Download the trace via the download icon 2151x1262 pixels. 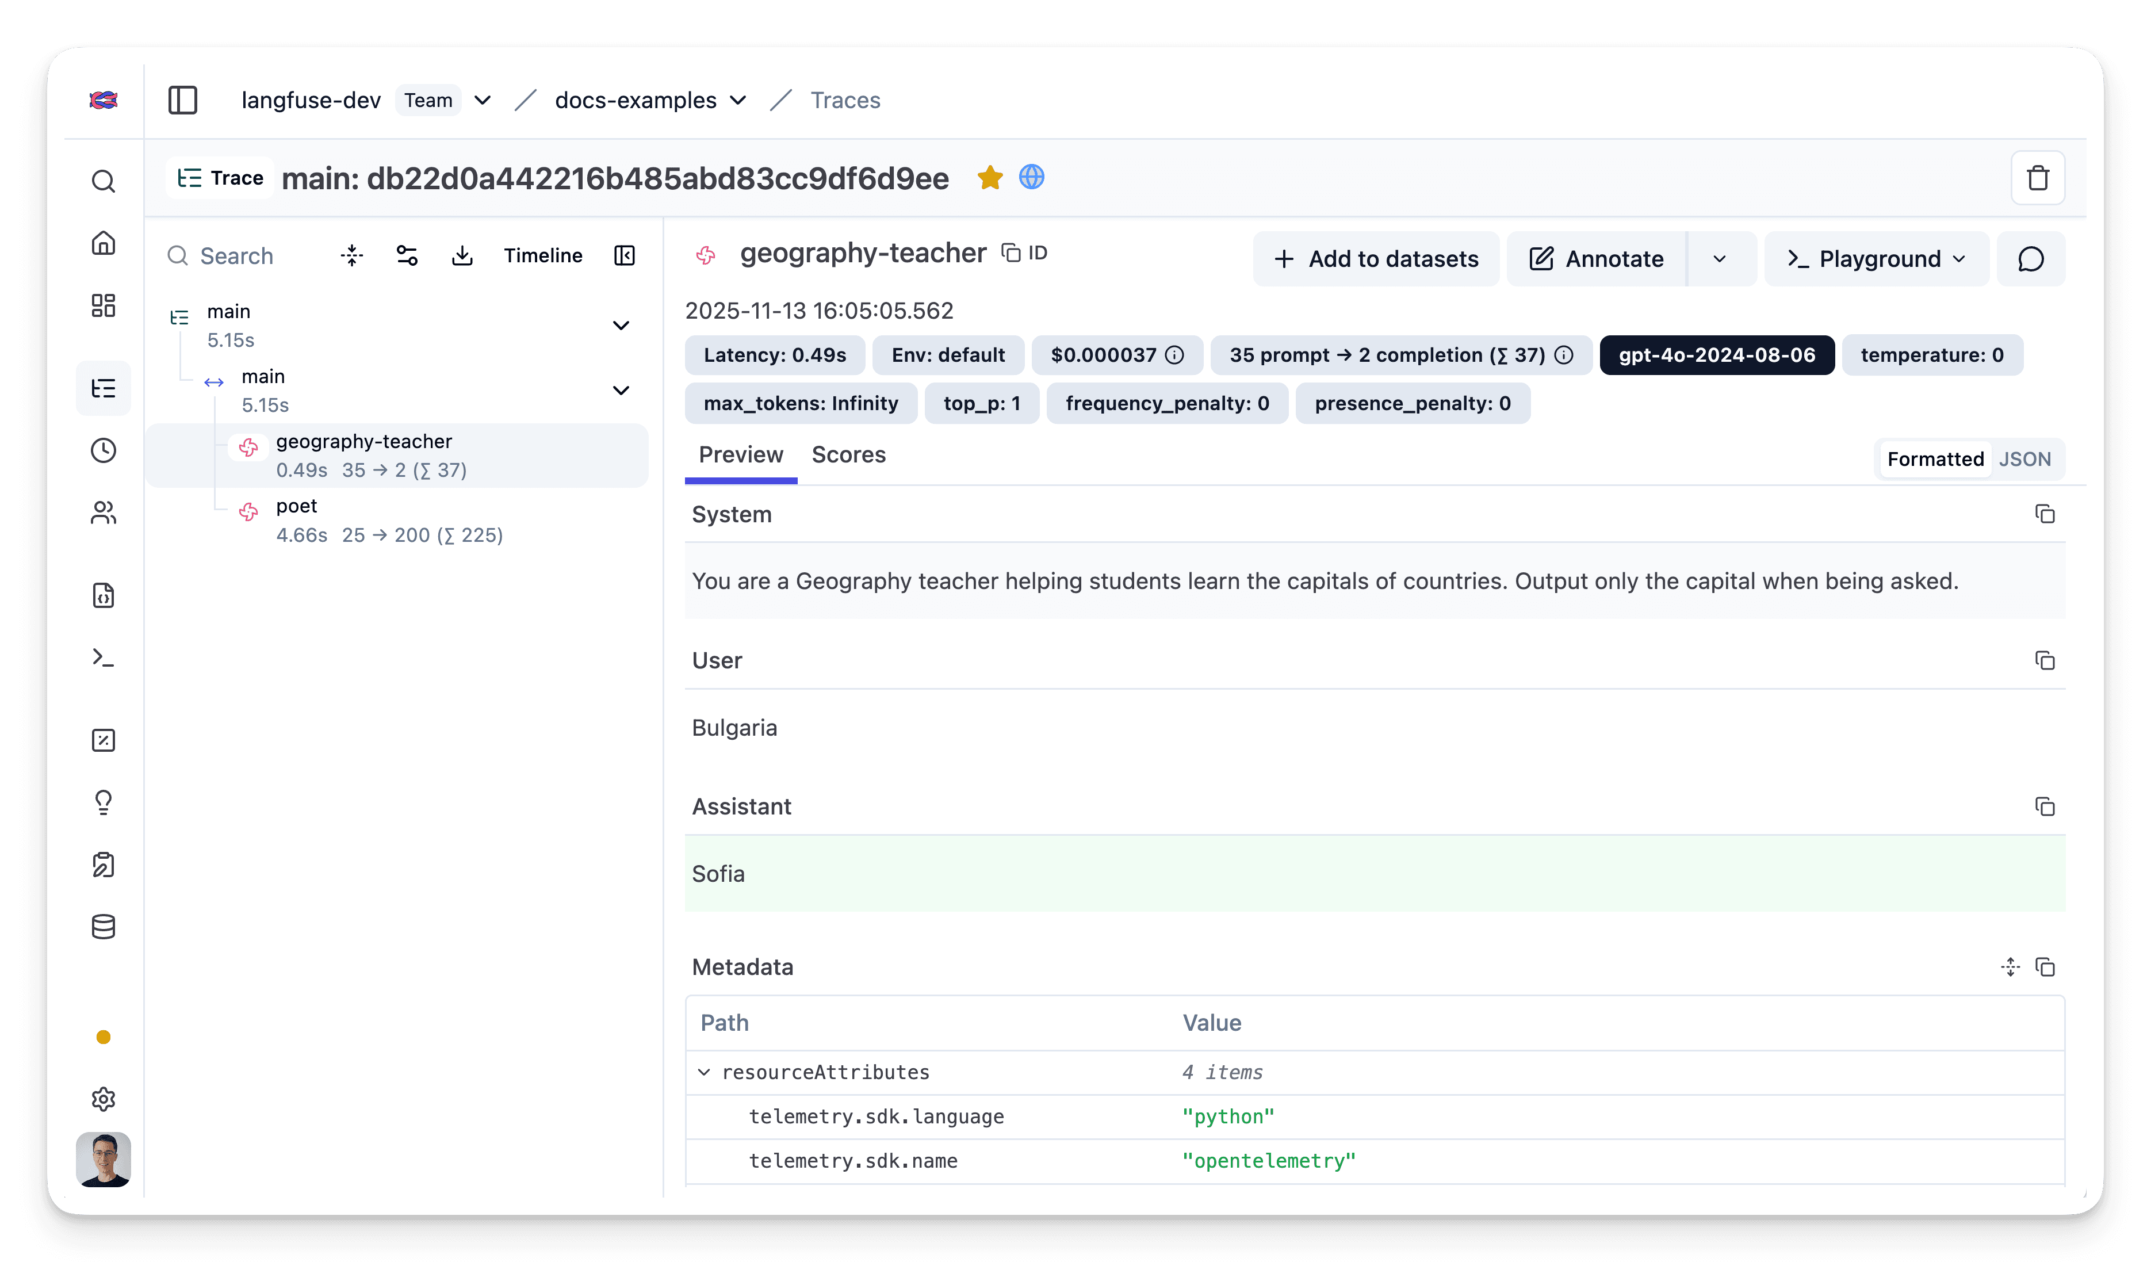pyautogui.click(x=462, y=255)
